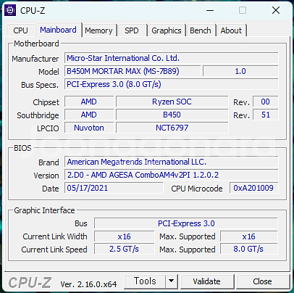Click the Bus Specs value PCI-Express 3.0 (8.0 GT/s)
The width and height of the screenshot is (294, 293).
coord(172,84)
